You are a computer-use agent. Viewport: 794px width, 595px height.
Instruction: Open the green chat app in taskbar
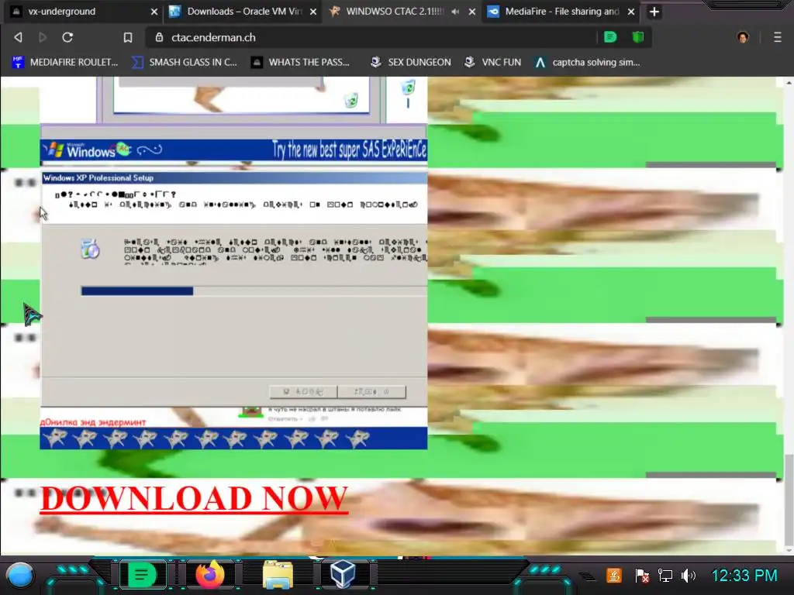tap(142, 576)
